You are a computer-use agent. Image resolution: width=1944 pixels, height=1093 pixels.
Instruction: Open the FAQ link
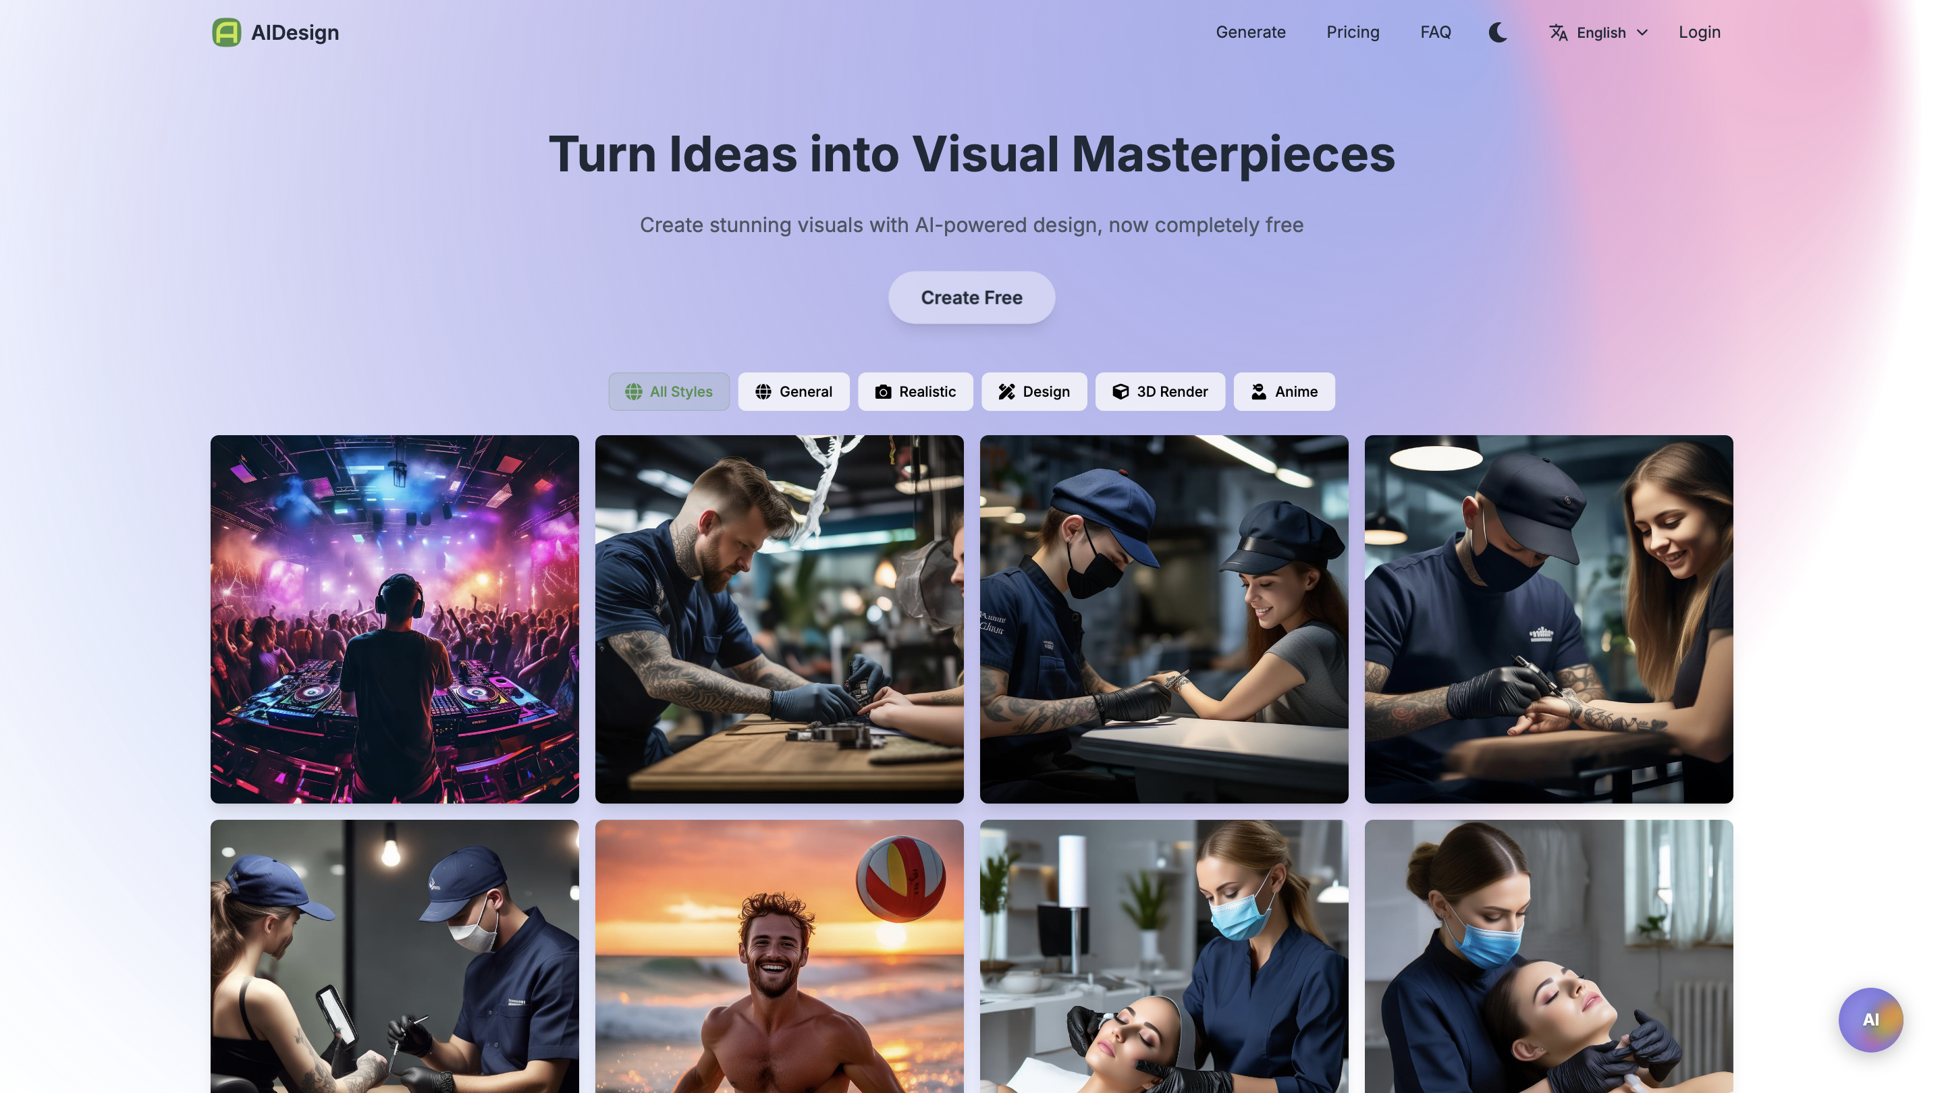click(1435, 32)
